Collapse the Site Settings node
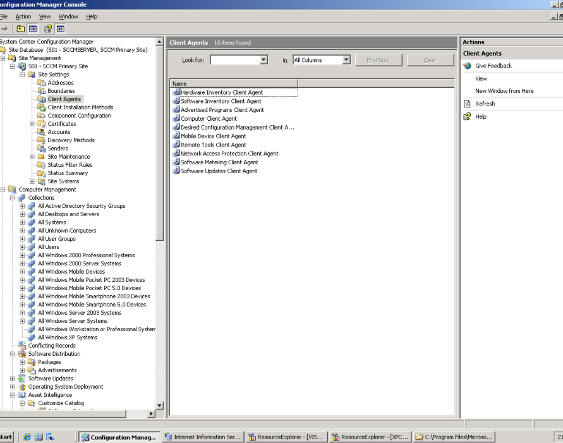The height and width of the screenshot is (443, 563). [22, 75]
